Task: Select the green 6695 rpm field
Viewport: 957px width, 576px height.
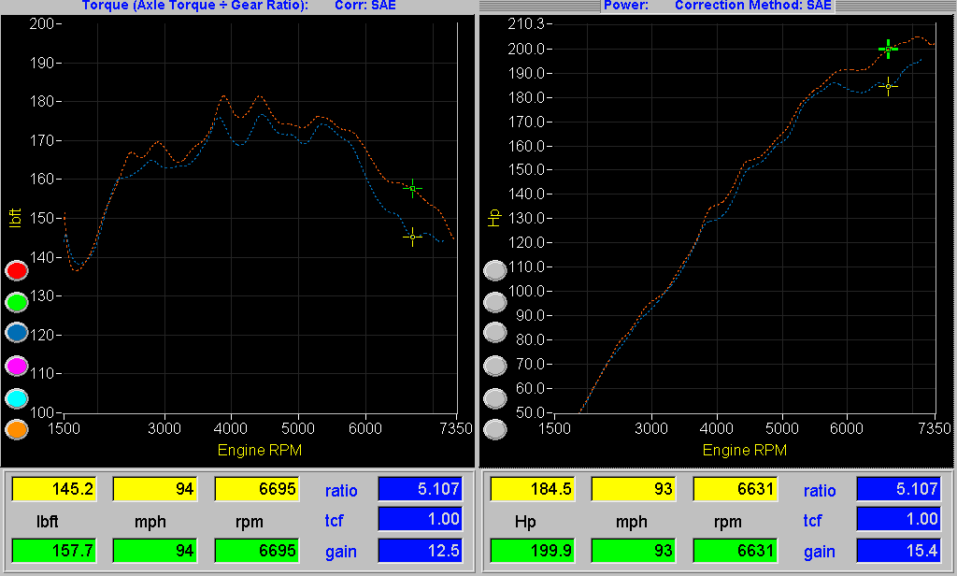Action: pos(257,551)
